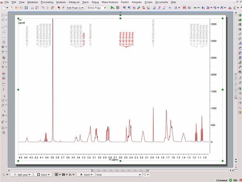Print using the printer icon

tap(32, 8)
